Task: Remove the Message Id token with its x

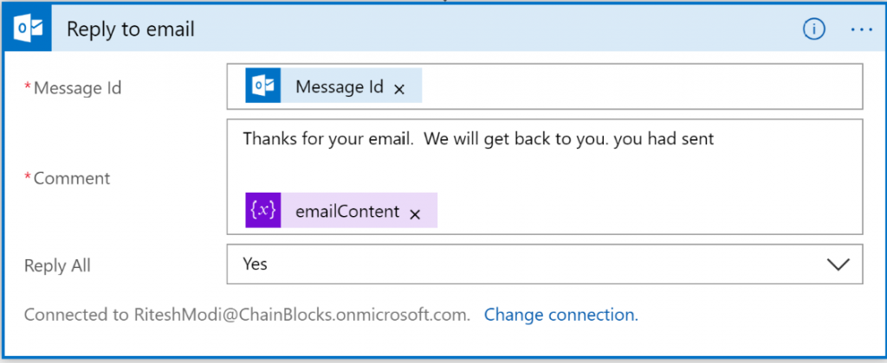Action: click(399, 88)
